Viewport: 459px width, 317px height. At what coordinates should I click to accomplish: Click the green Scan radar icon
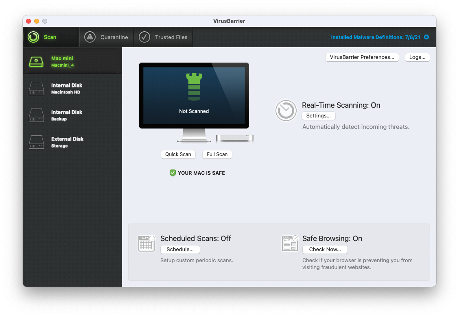coord(33,37)
